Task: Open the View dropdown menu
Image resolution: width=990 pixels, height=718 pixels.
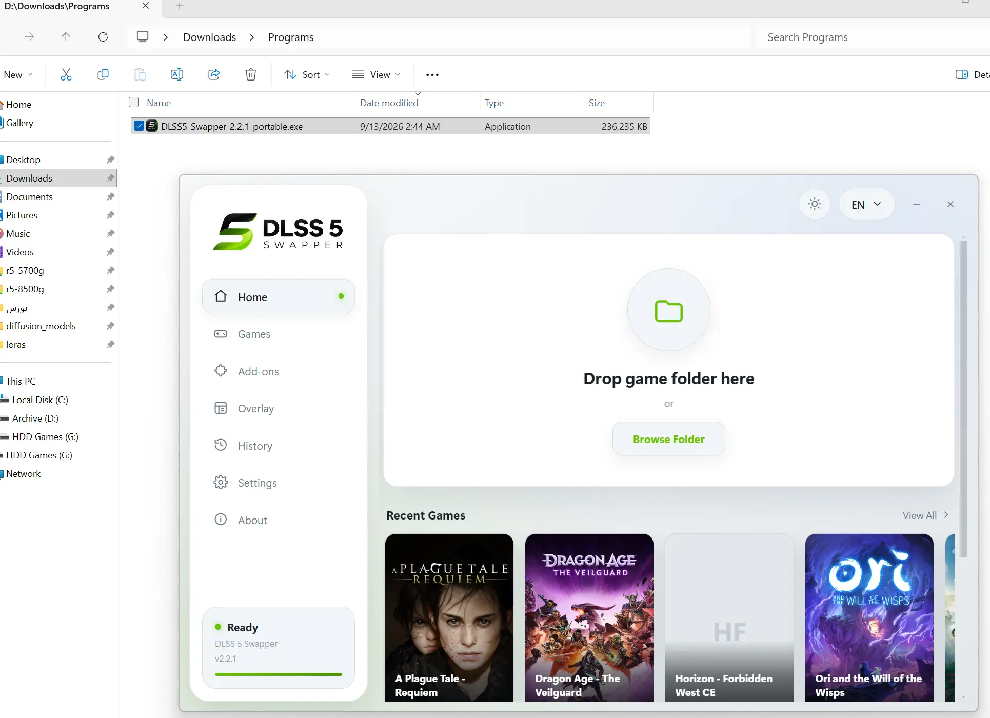Action: (x=376, y=75)
